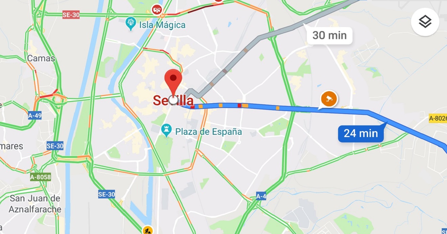Screen dimensions: 447x234
Task: Tap the Isla Mágica text label
Action: point(162,25)
